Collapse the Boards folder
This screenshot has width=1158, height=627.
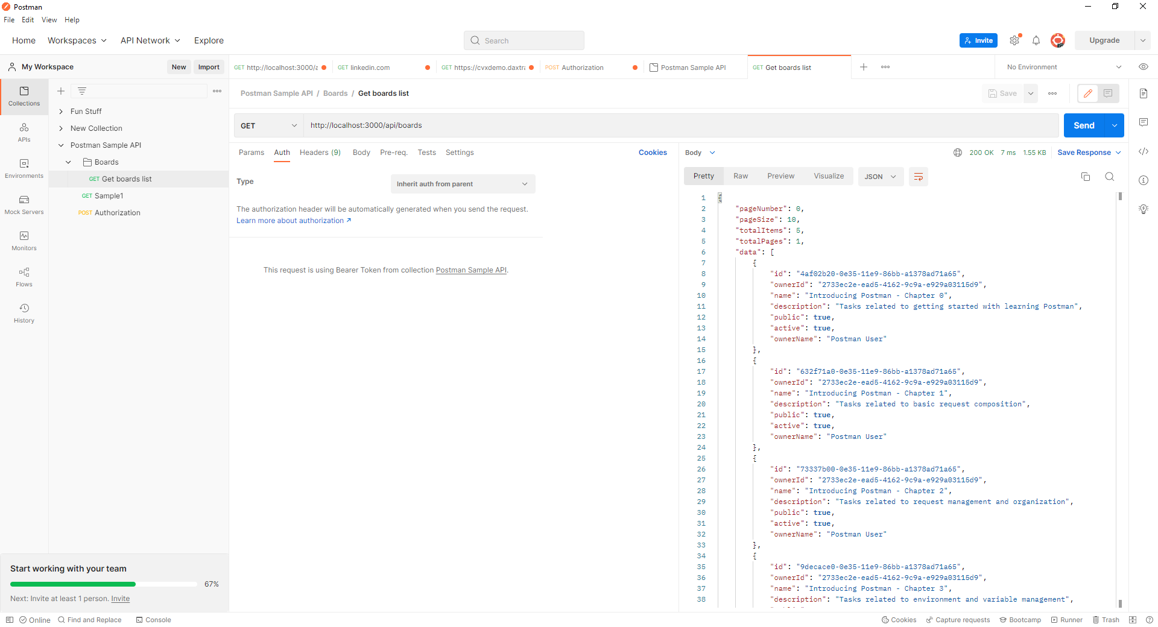coord(68,162)
